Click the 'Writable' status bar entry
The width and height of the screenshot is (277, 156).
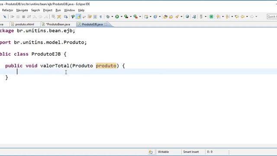tap(163, 152)
